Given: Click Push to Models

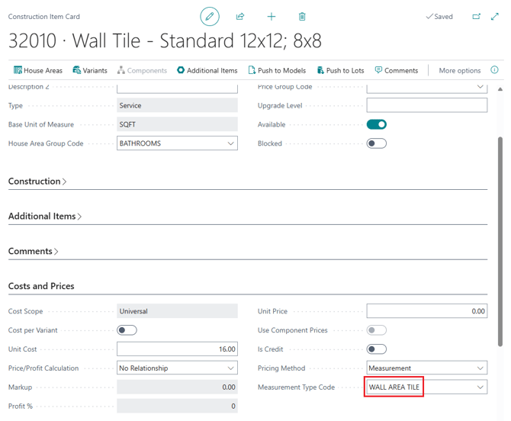Looking at the screenshot, I should click(277, 70).
